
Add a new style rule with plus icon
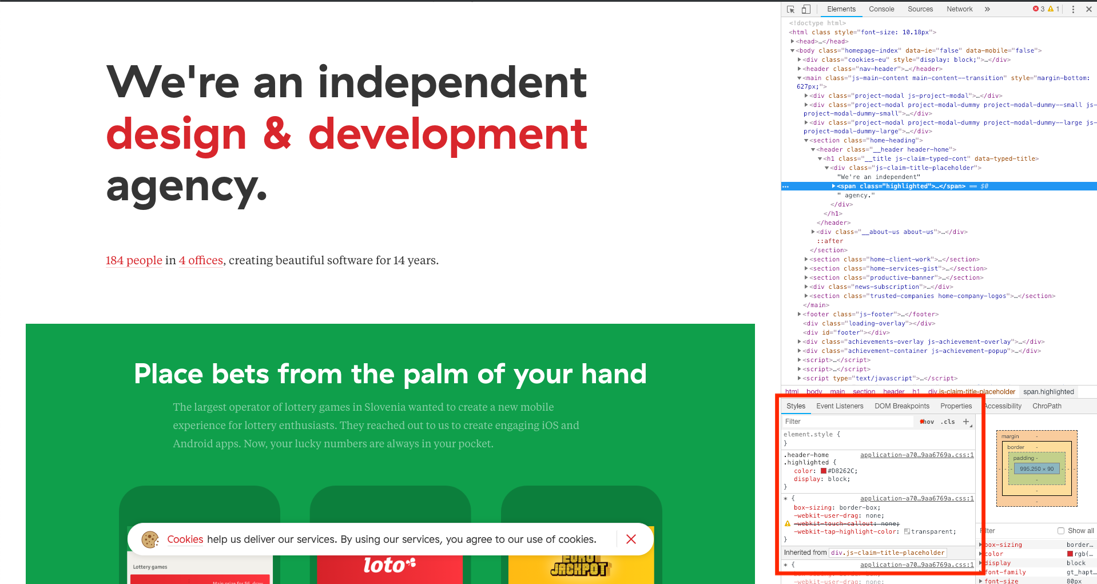[x=967, y=422]
